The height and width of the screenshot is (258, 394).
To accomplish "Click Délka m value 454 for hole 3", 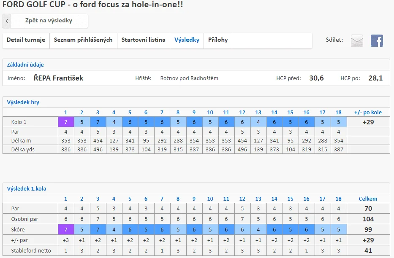I will point(98,141).
